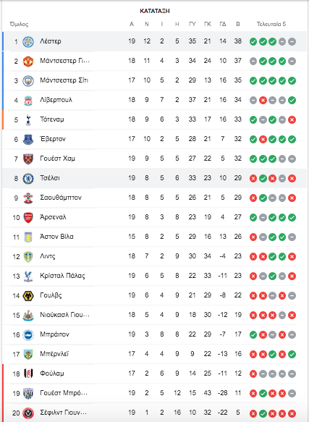Click the Arsenal crest icon
Viewport: 309px width, 422px height.
pos(28,217)
